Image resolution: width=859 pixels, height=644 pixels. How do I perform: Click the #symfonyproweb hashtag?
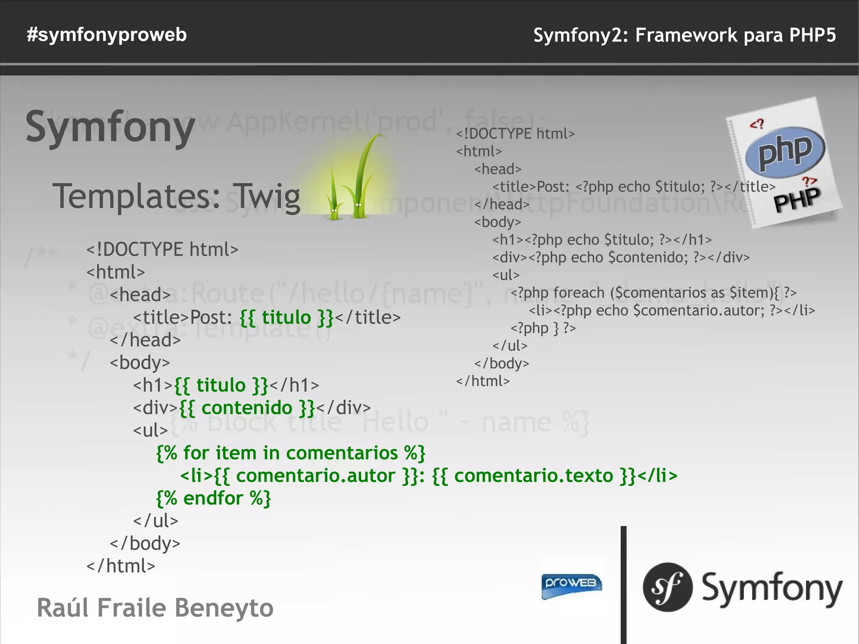(107, 34)
